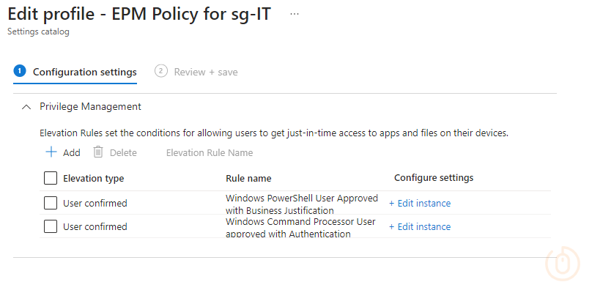Click the Delete trash can icon
592x293 pixels.
[98, 152]
